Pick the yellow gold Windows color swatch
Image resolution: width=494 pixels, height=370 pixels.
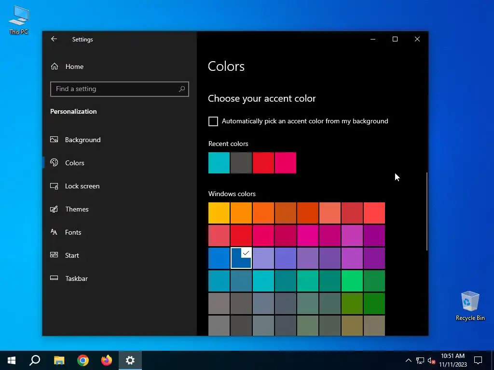pyautogui.click(x=219, y=213)
